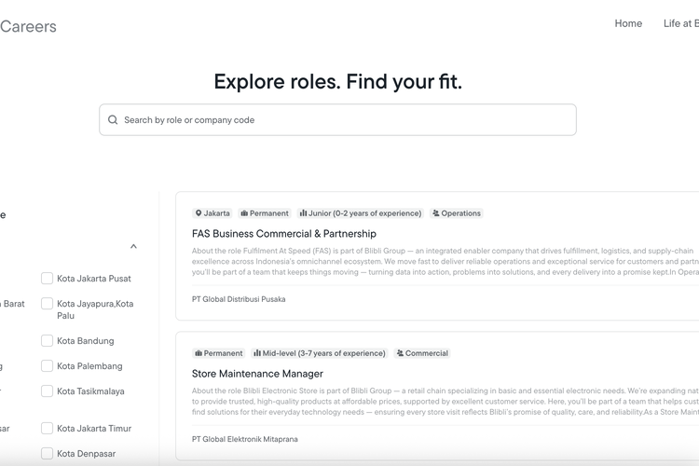Click the Permanent tag on Store Maintenance card

click(218, 353)
